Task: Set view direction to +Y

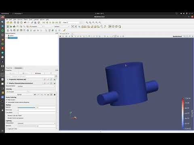Action: (x=89, y=27)
